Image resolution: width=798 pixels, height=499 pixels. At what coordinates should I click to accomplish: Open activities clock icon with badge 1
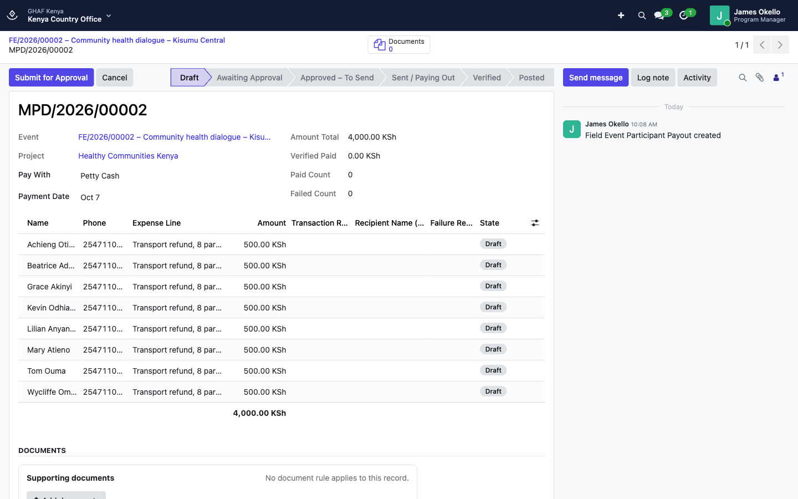click(684, 16)
